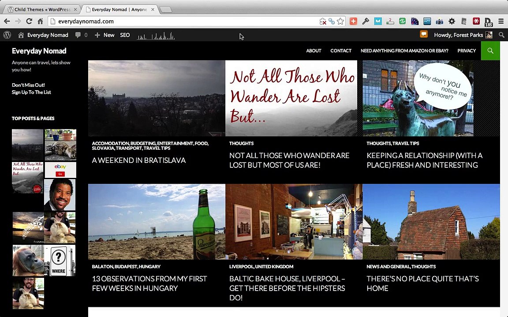Viewport: 508px width, 317px height.
Task: Click the Everyday Nomad site title
Action: click(39, 51)
